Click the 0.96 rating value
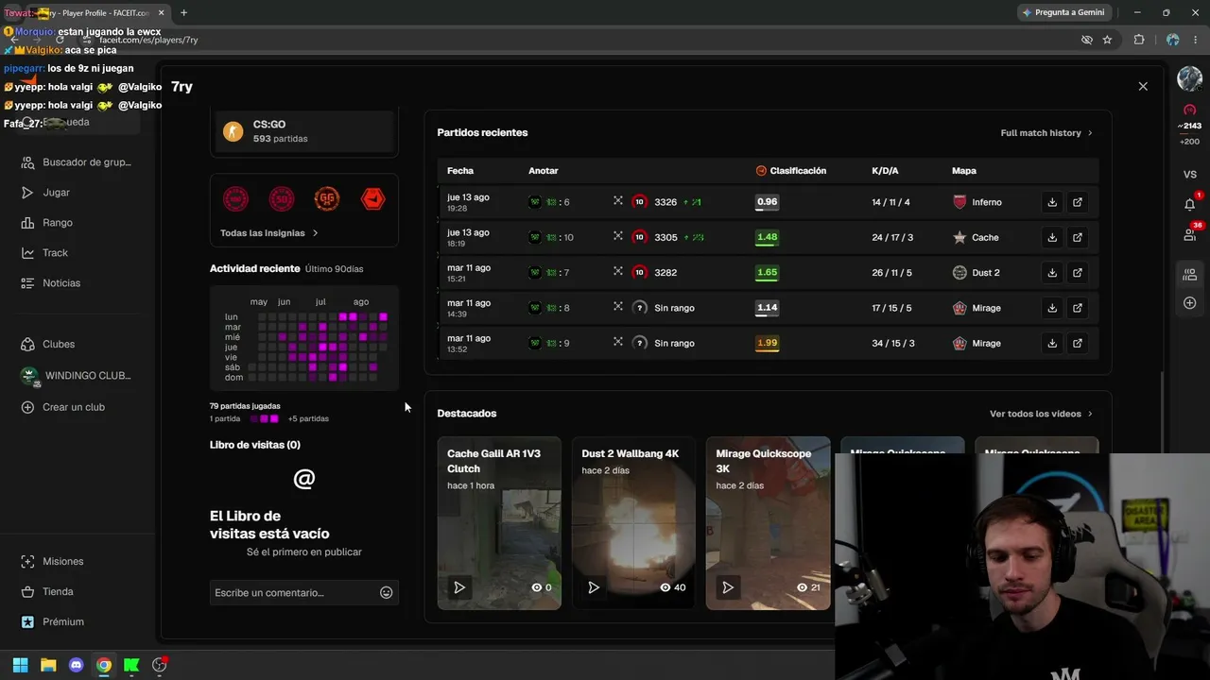 (x=767, y=202)
